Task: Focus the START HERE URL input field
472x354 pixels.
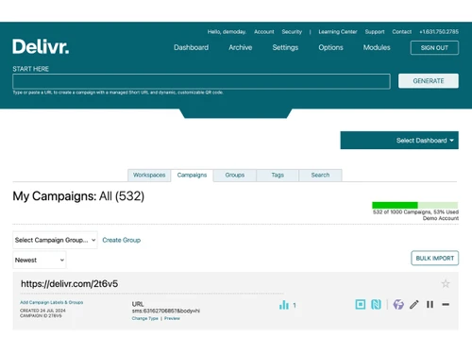Action: tap(201, 81)
